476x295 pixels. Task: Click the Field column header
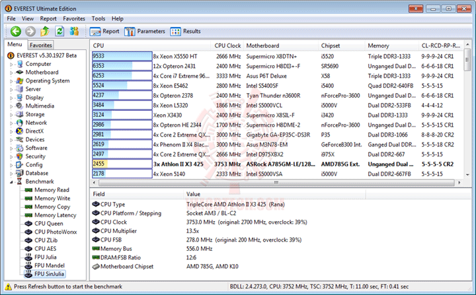(136, 194)
